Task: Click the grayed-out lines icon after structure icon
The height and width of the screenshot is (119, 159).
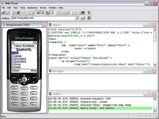Action: [58, 13]
